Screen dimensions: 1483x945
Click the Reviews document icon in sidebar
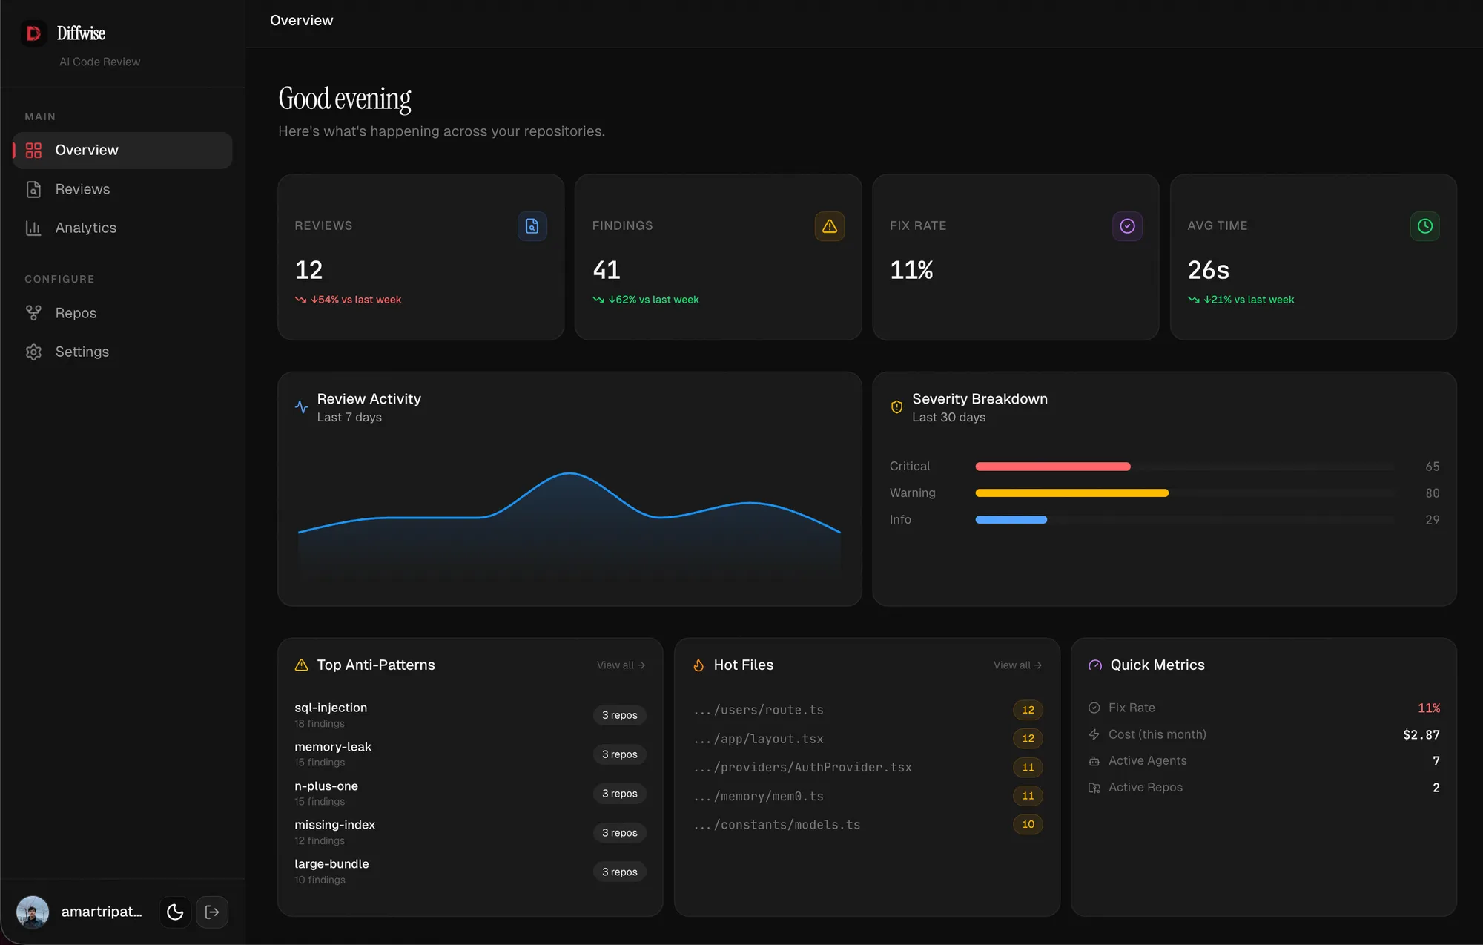(33, 189)
